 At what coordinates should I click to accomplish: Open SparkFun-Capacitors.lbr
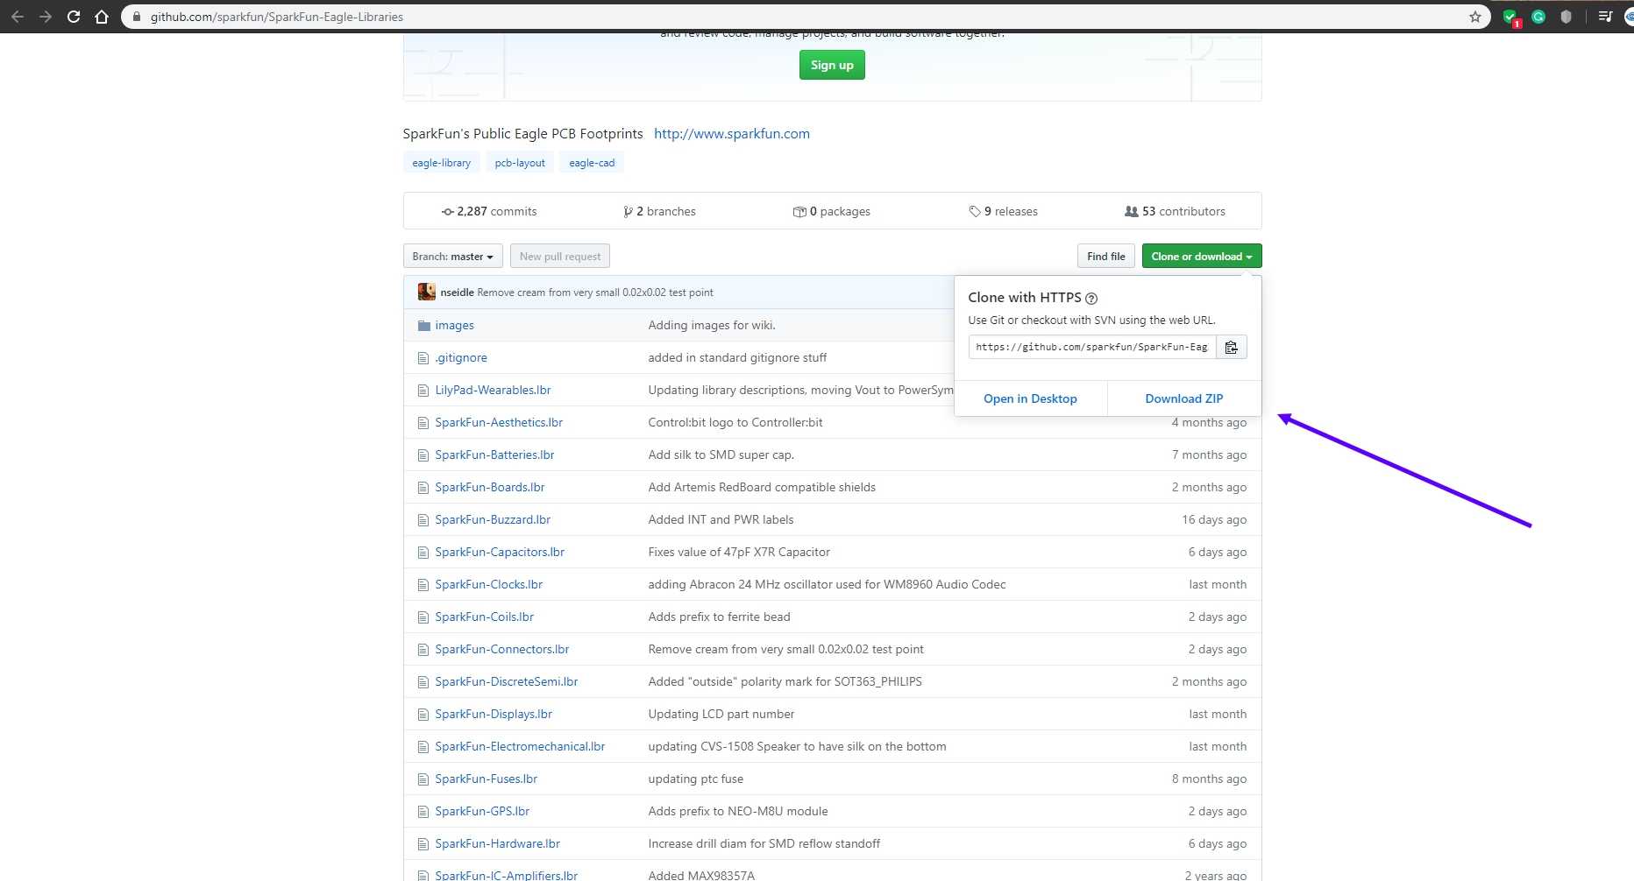pyautogui.click(x=500, y=552)
